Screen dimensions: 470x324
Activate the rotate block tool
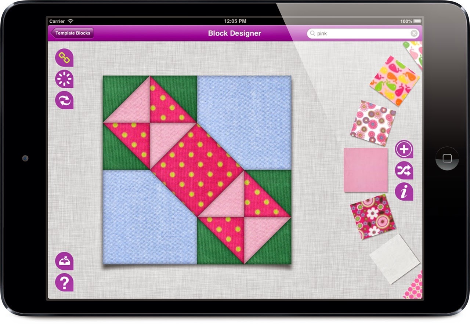64,100
